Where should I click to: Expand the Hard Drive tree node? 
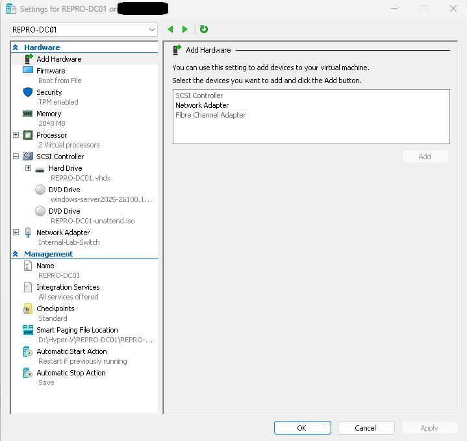29,168
